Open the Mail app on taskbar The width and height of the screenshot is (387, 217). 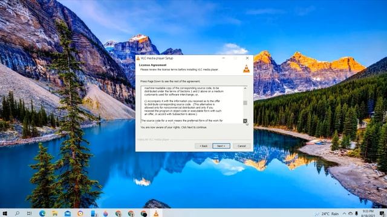[x=67, y=213]
